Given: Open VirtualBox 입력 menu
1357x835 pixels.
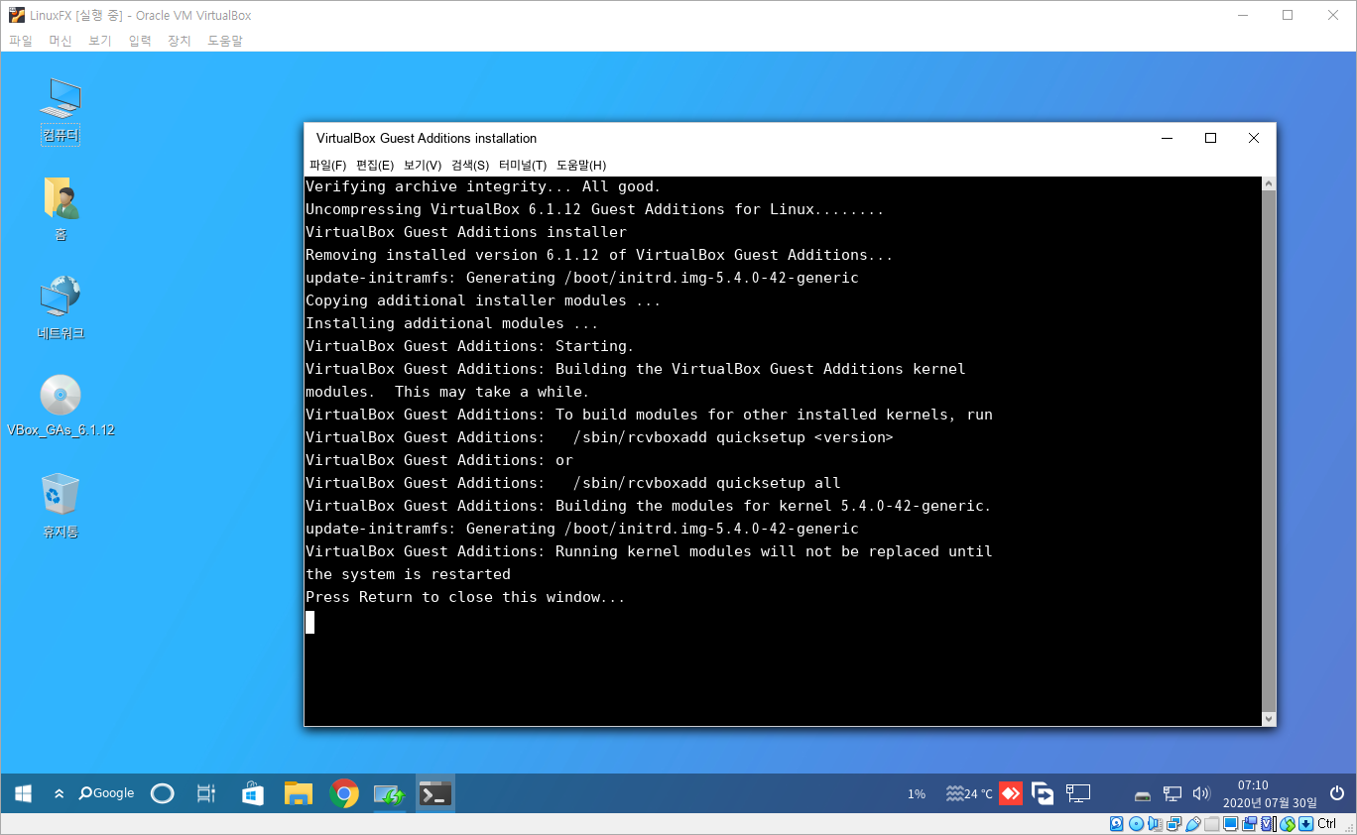Looking at the screenshot, I should [x=140, y=41].
